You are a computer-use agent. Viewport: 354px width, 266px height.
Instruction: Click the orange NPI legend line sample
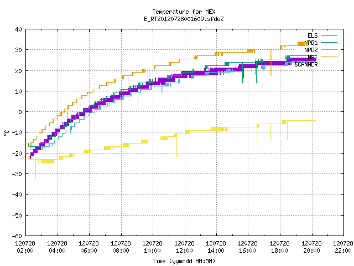(x=329, y=57)
